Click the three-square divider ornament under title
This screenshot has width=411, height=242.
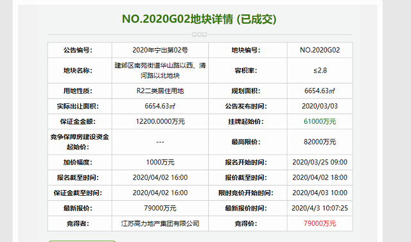tap(199, 34)
